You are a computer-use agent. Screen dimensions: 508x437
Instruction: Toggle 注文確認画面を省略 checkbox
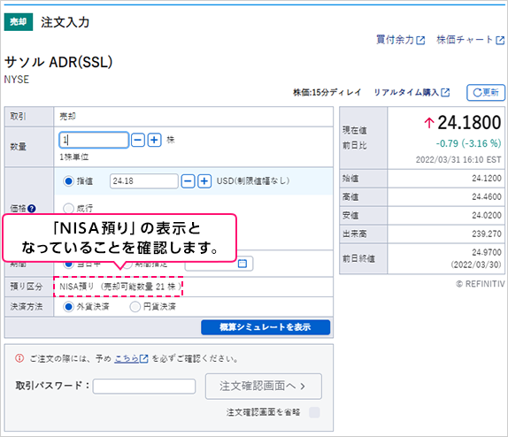tap(314, 412)
